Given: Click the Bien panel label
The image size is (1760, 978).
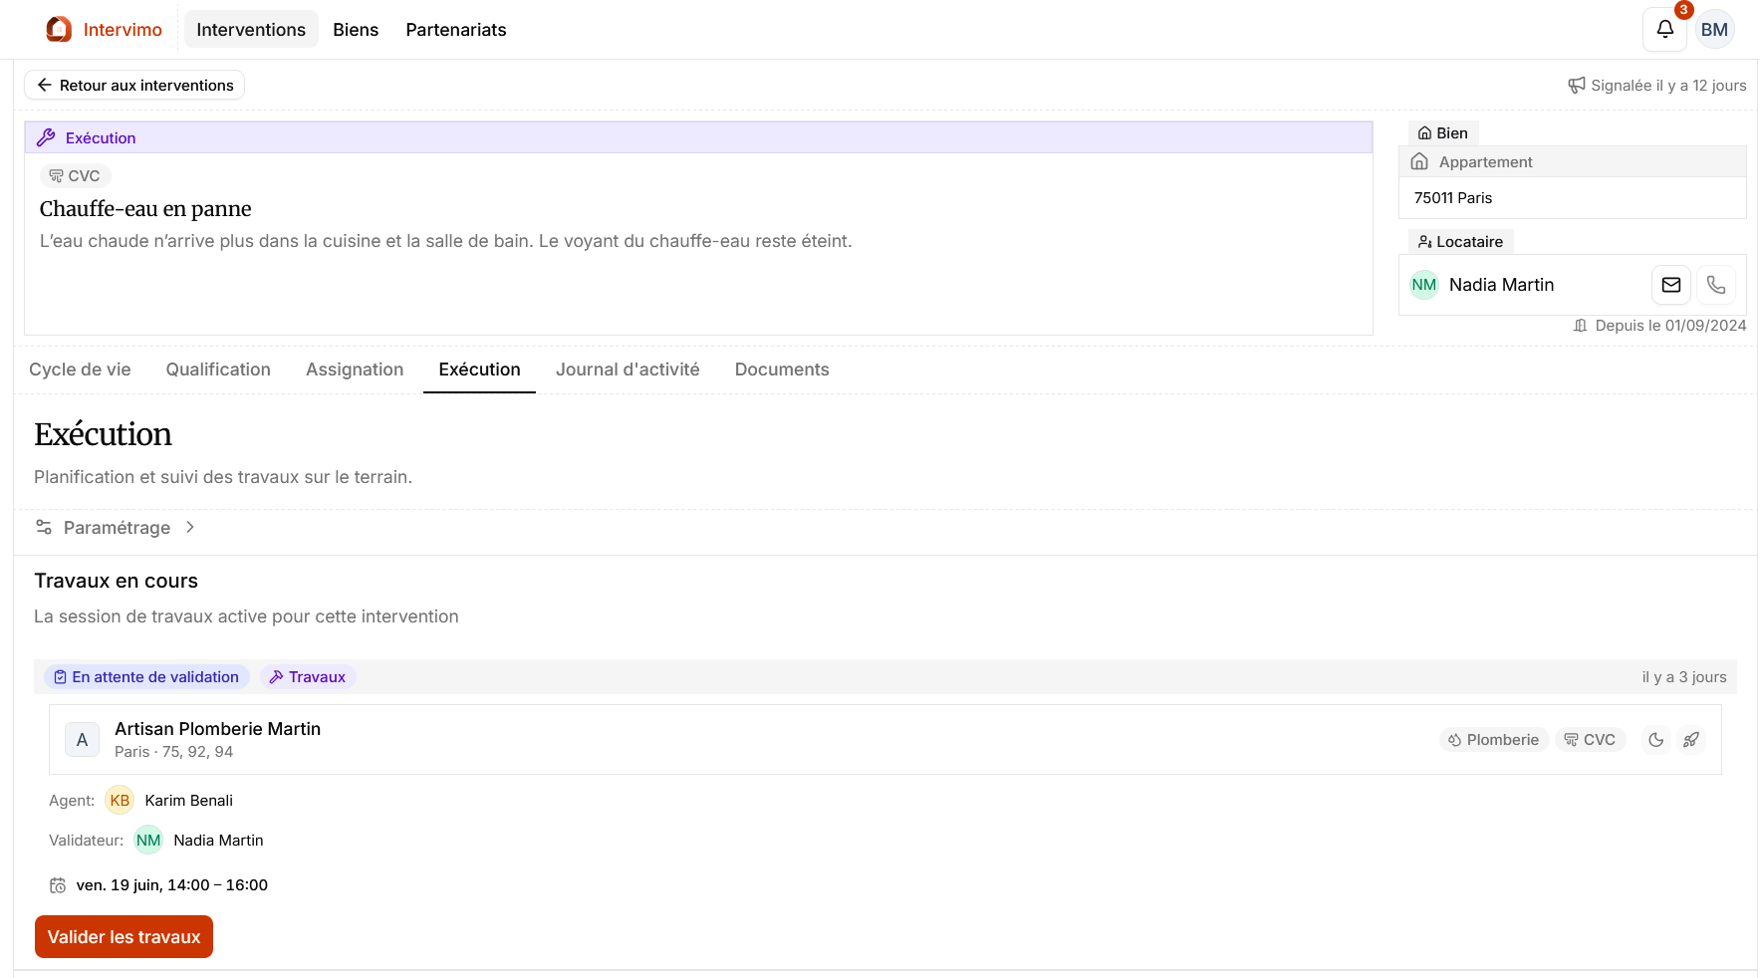Looking at the screenshot, I should click(x=1443, y=133).
